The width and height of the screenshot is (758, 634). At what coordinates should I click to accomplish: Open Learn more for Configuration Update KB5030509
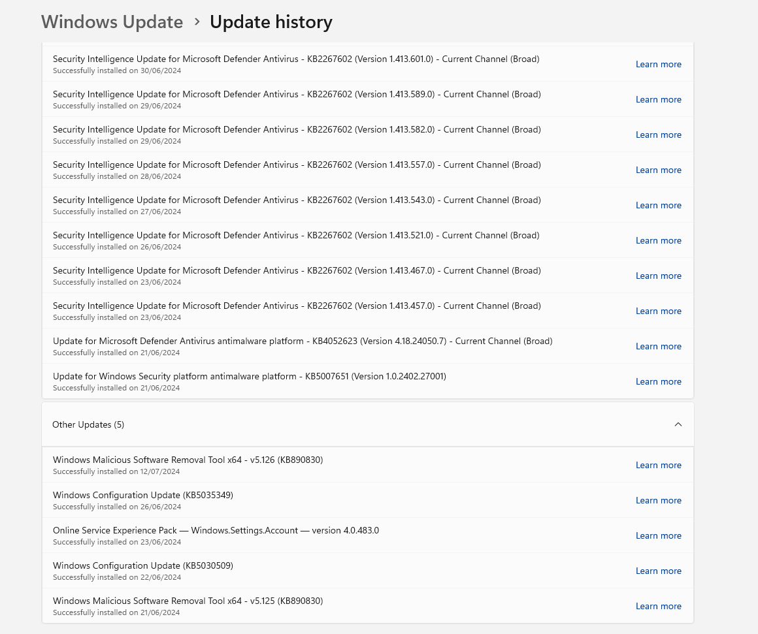659,571
